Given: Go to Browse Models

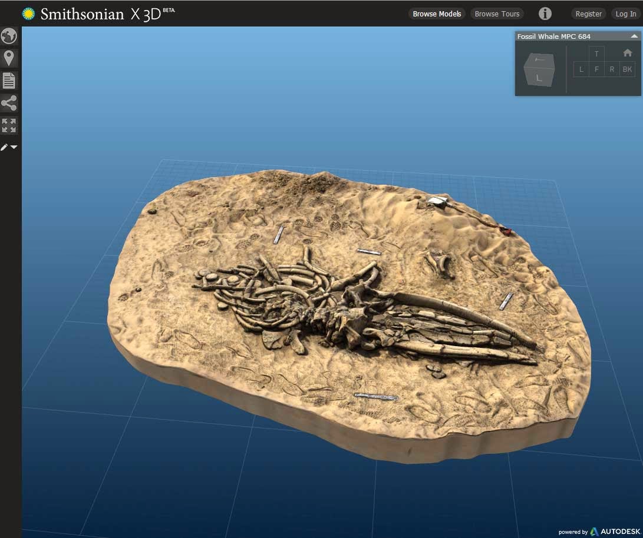Looking at the screenshot, I should click(437, 14).
